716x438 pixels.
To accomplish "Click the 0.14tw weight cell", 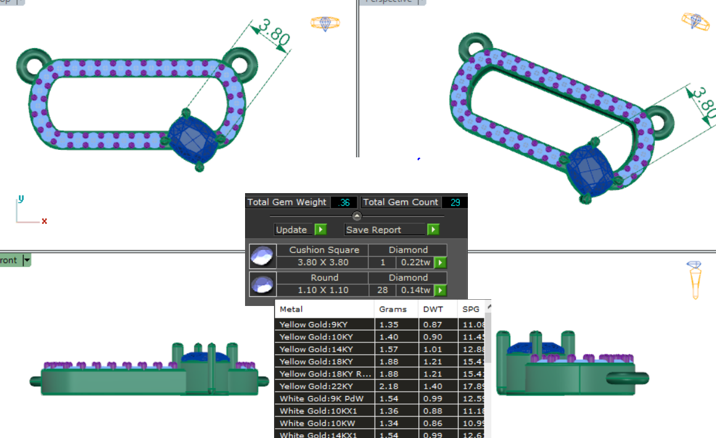I will [415, 290].
